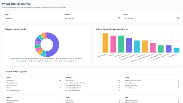Select the green free shipping bar
The width and height of the screenshot is (183, 103).
(121, 44)
